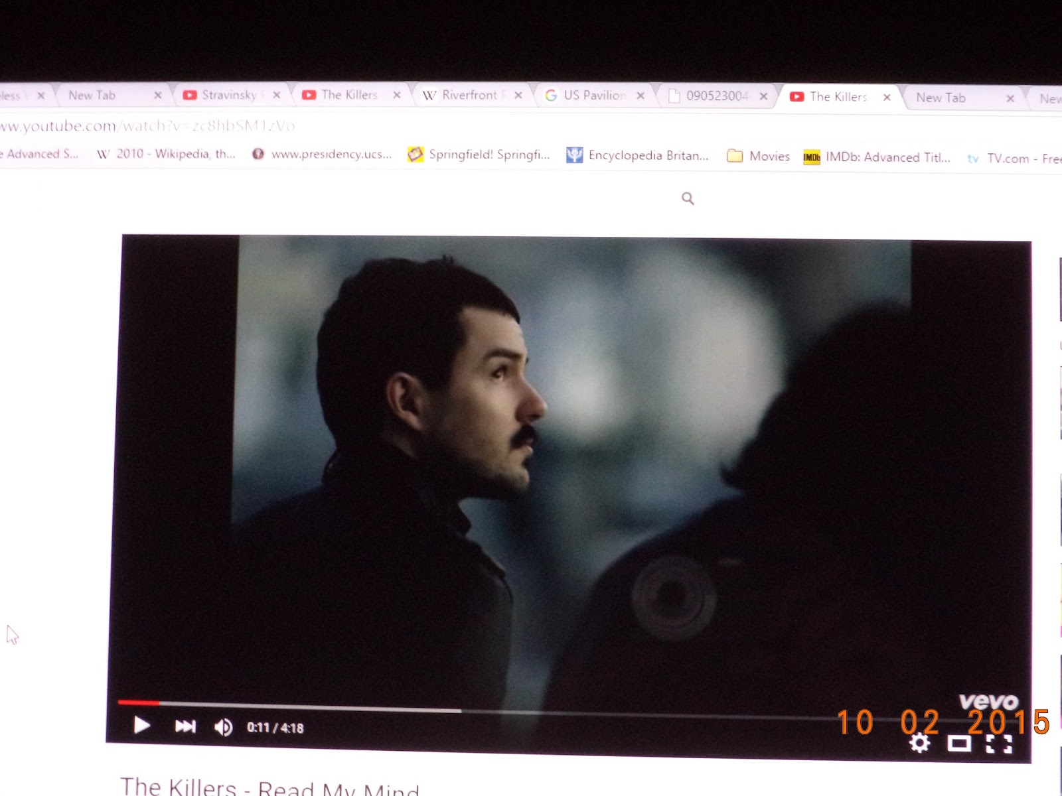Open www.presidency.ucs bookmark
The image size is (1062, 796).
coord(322,154)
